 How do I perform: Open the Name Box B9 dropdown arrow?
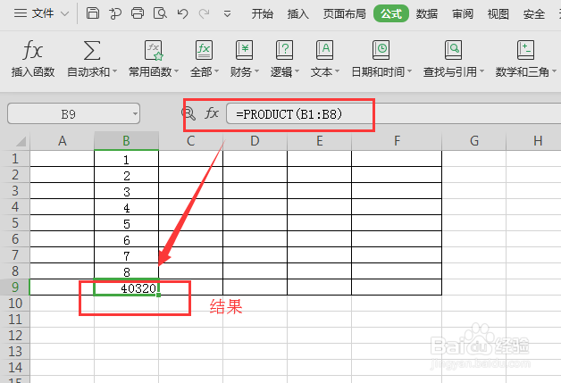pos(135,114)
